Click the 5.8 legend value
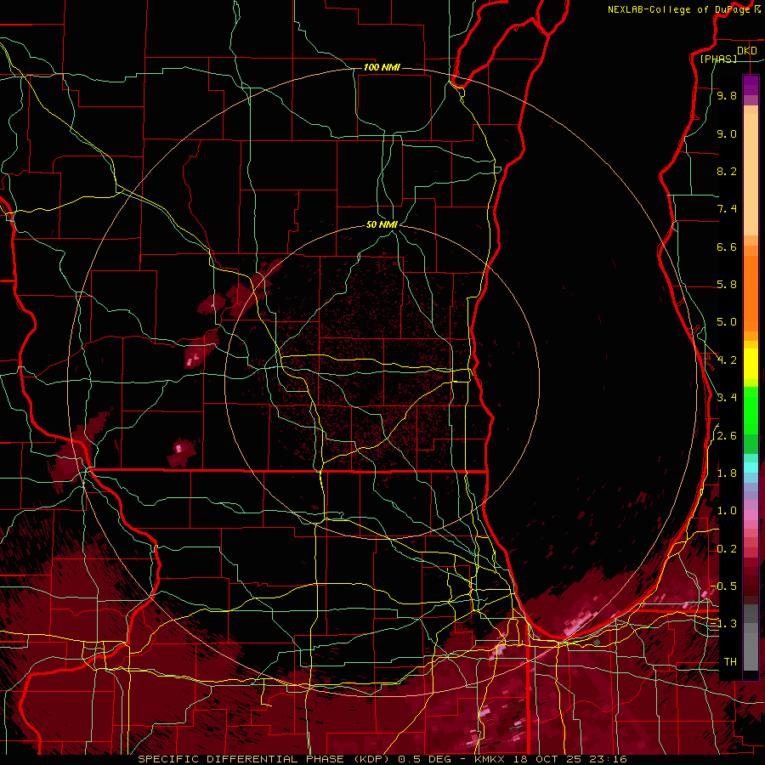This screenshot has height=765, width=765. point(727,285)
